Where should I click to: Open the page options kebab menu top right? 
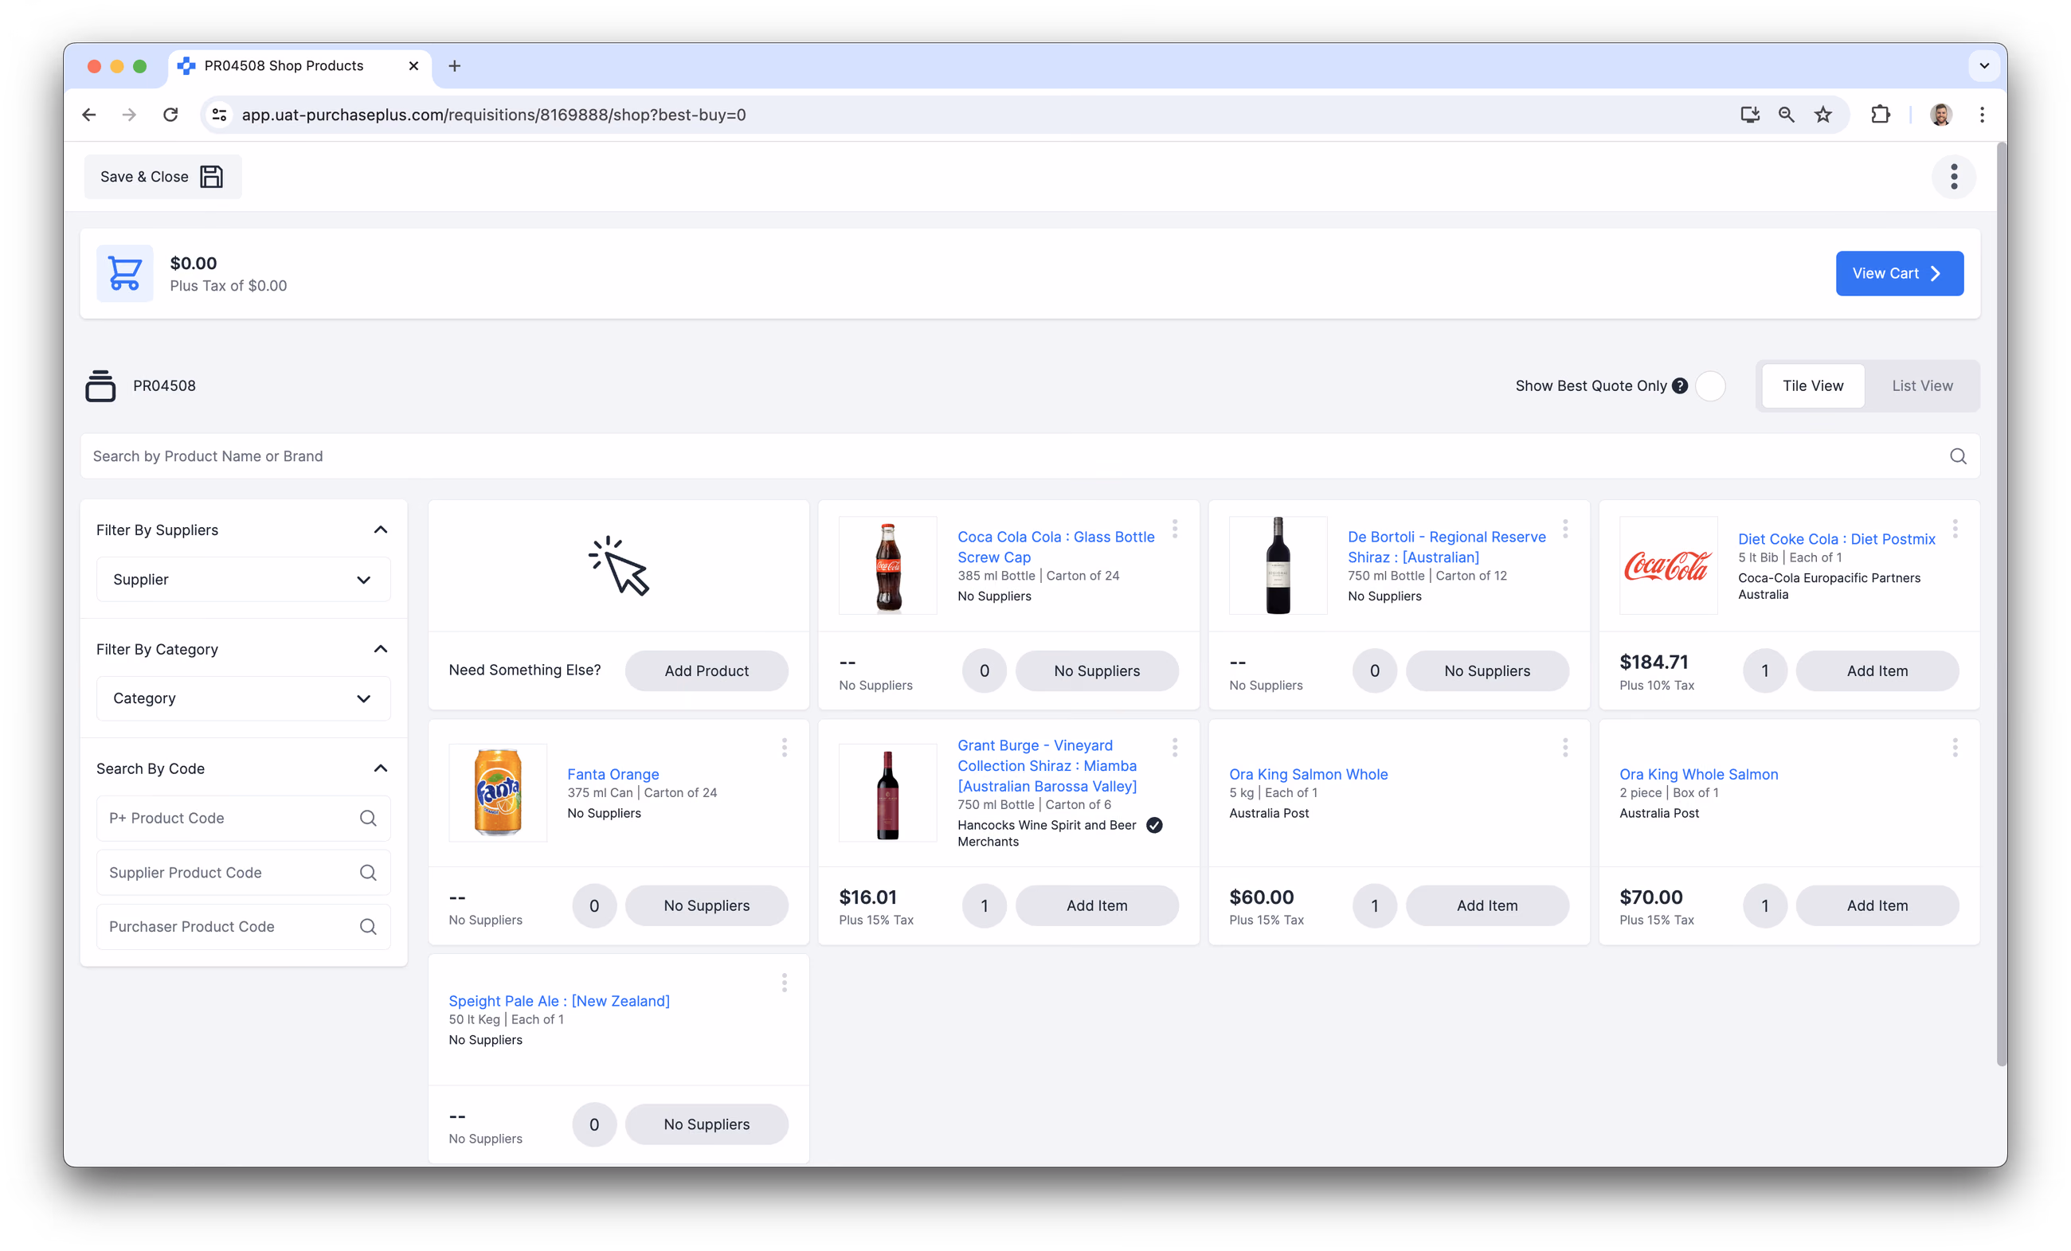(1953, 177)
